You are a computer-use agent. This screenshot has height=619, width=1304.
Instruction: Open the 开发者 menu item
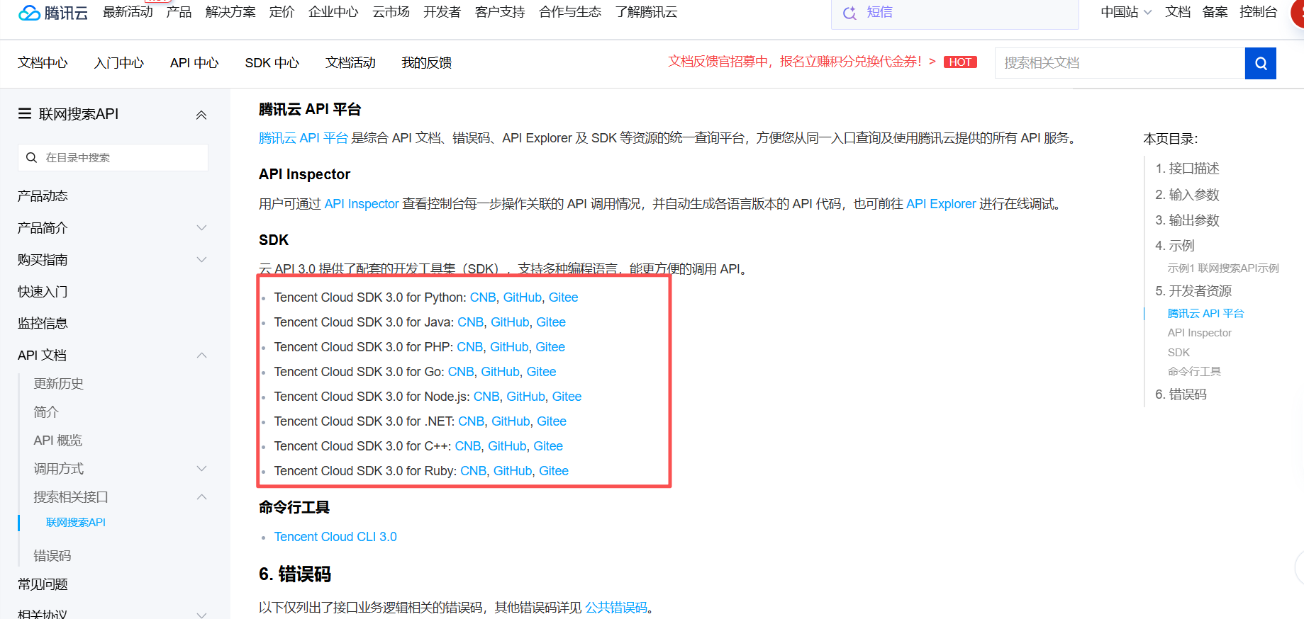(x=442, y=12)
